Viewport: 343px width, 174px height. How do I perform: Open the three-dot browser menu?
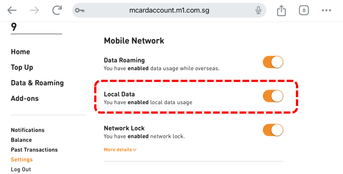(x=326, y=11)
